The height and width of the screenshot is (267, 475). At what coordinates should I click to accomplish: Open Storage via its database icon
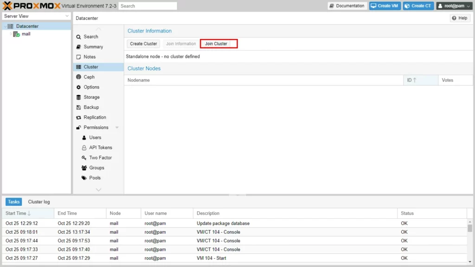[79, 97]
